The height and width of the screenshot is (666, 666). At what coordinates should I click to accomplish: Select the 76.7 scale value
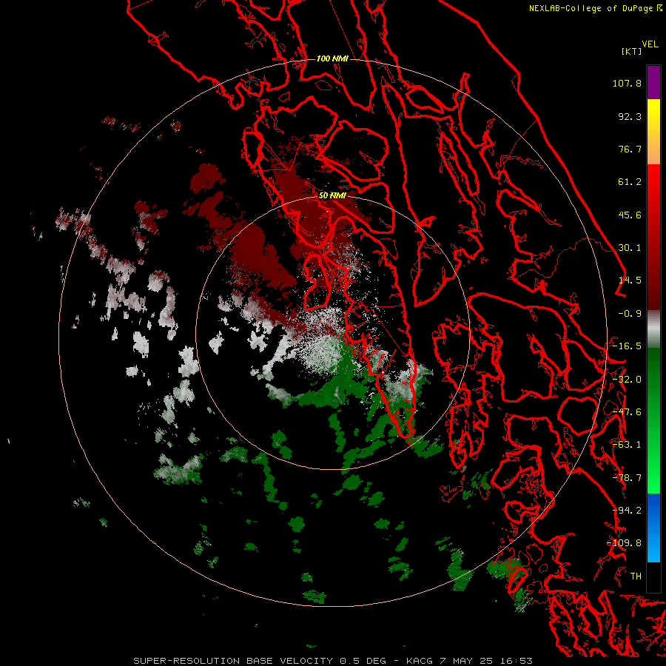tap(630, 149)
